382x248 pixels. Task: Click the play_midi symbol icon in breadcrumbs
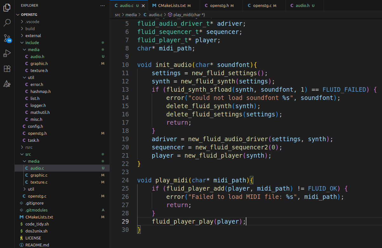point(170,14)
